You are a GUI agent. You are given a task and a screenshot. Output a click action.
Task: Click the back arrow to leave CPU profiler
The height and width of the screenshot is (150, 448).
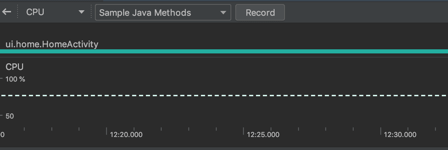7,12
